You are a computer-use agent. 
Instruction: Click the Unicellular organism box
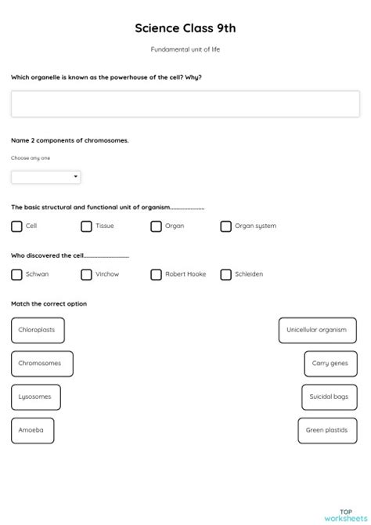318,331
